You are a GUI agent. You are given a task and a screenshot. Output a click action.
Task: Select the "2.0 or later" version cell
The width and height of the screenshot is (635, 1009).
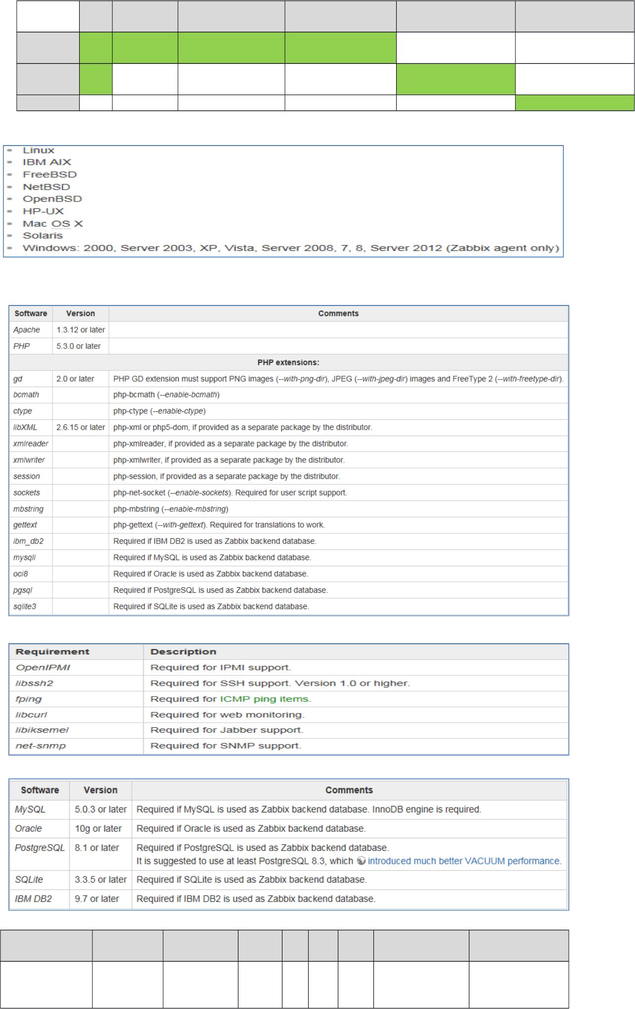(81, 379)
